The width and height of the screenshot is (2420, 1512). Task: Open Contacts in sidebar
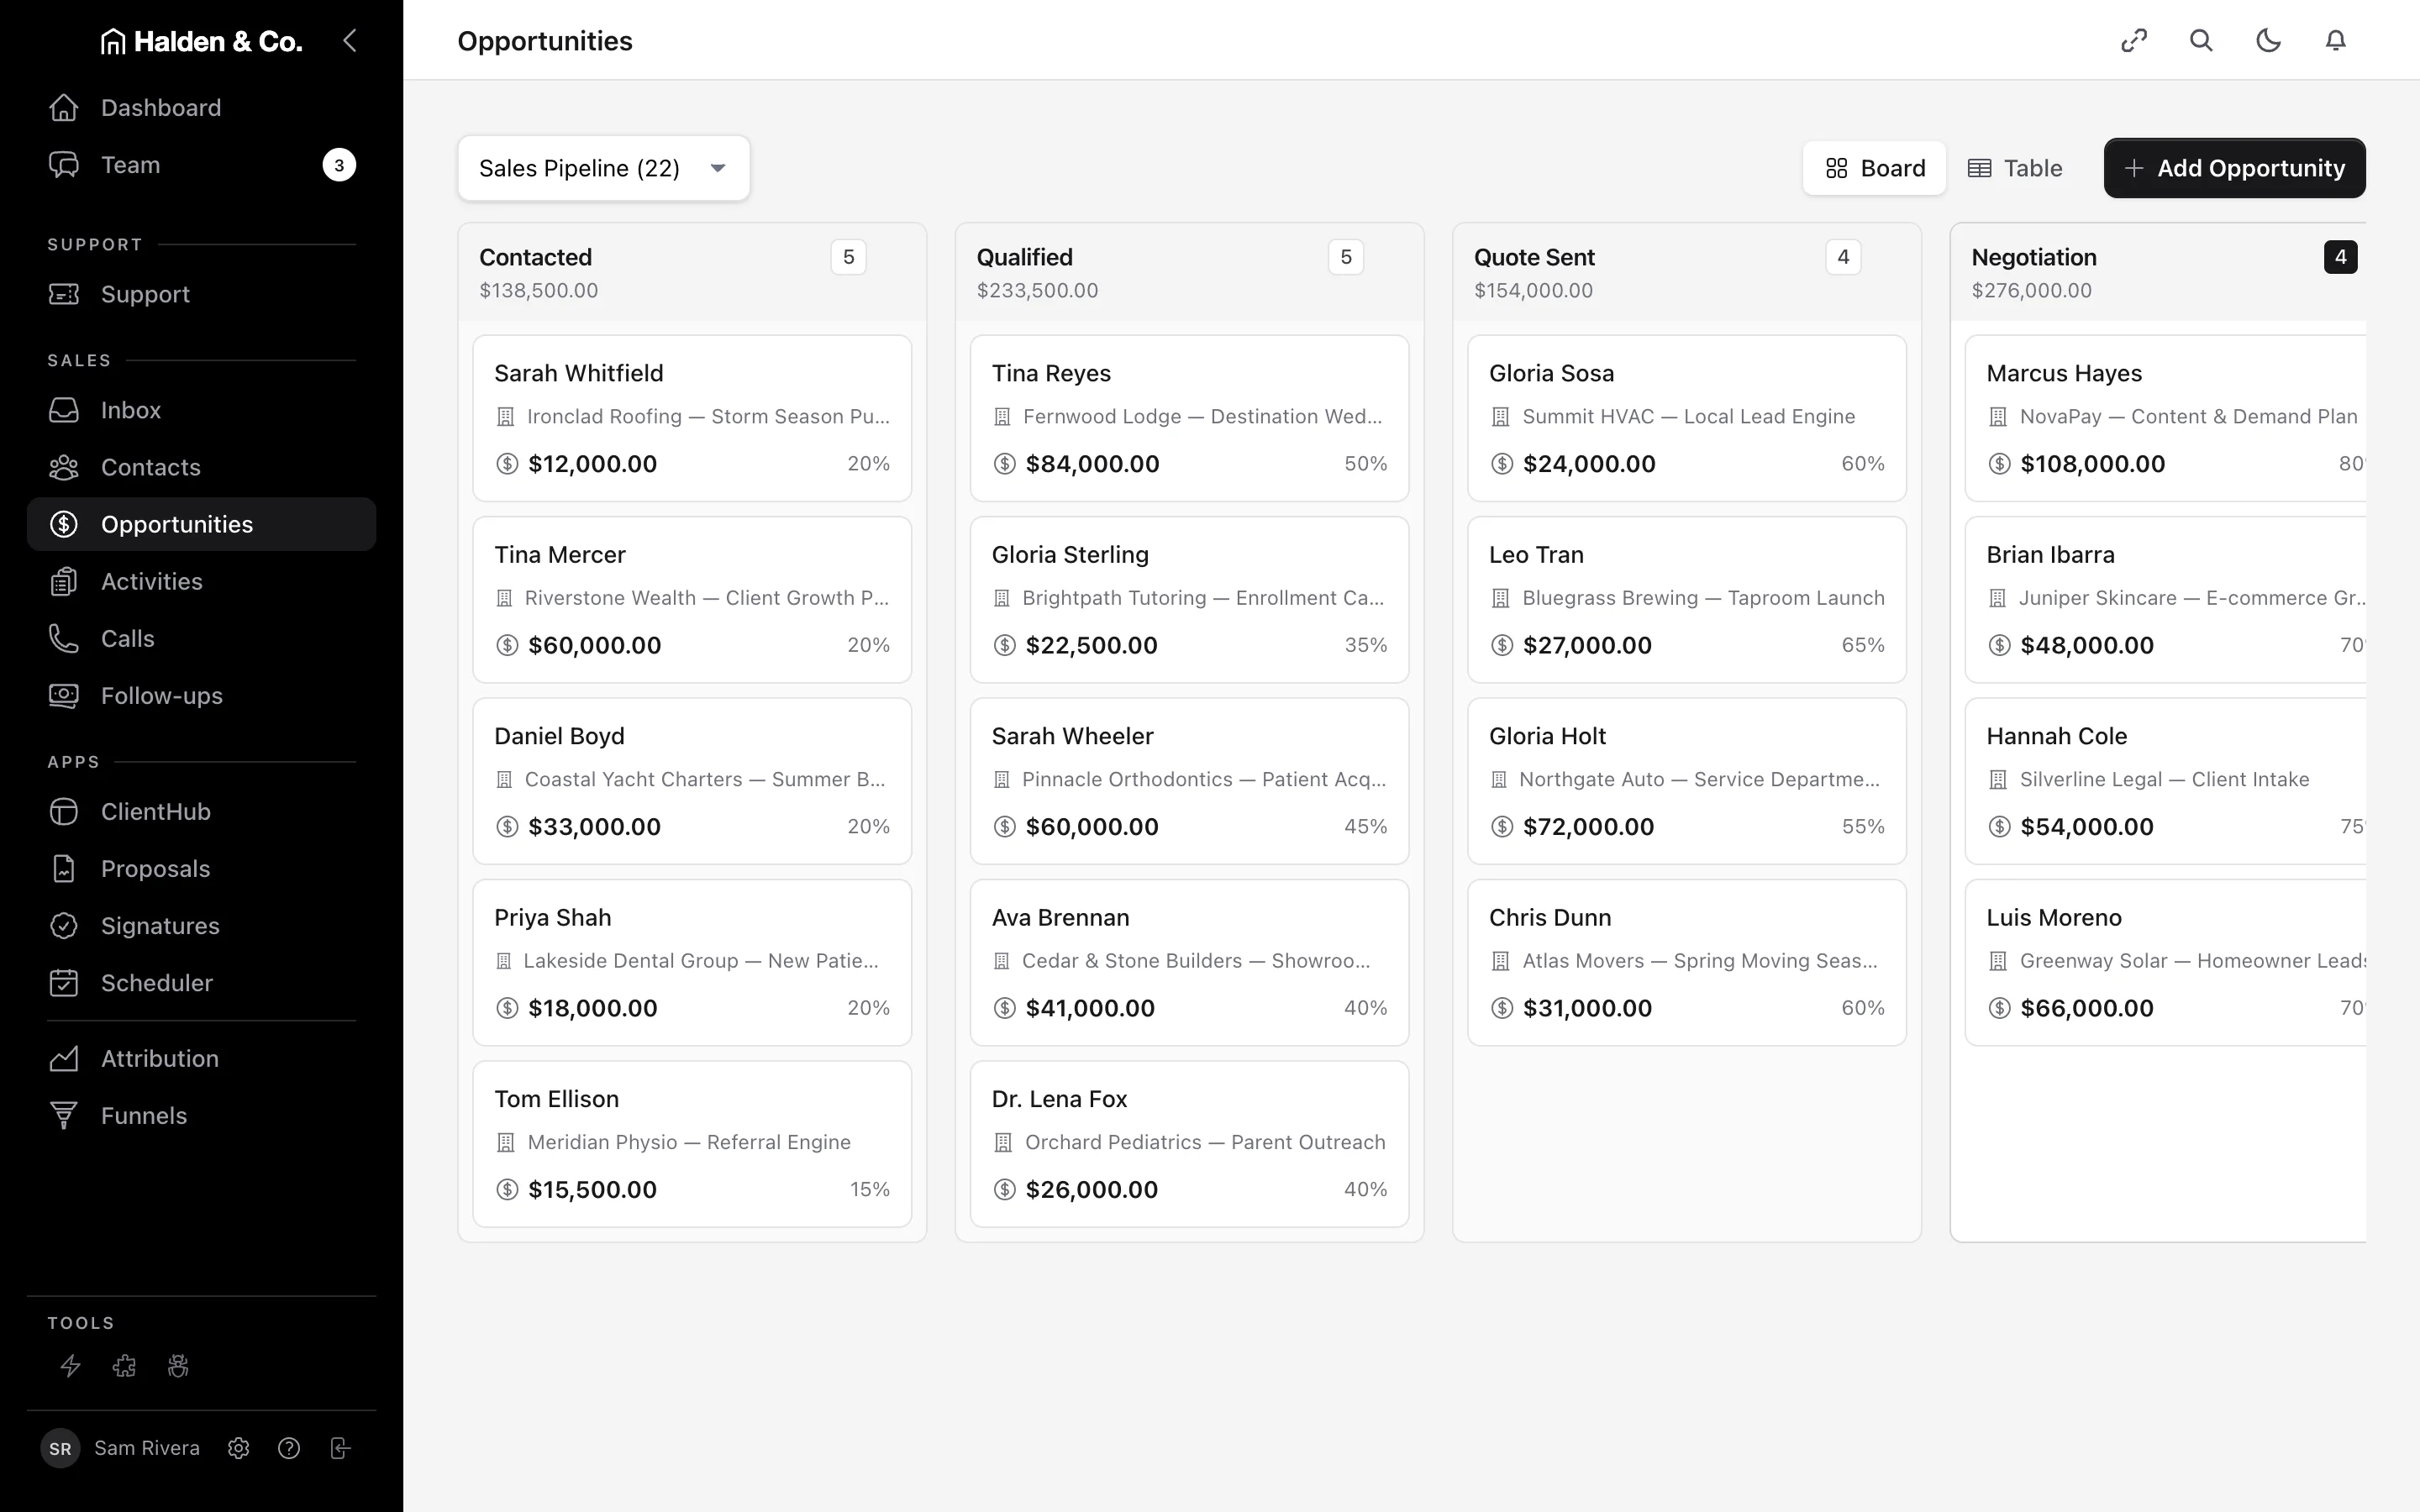click(x=201, y=467)
